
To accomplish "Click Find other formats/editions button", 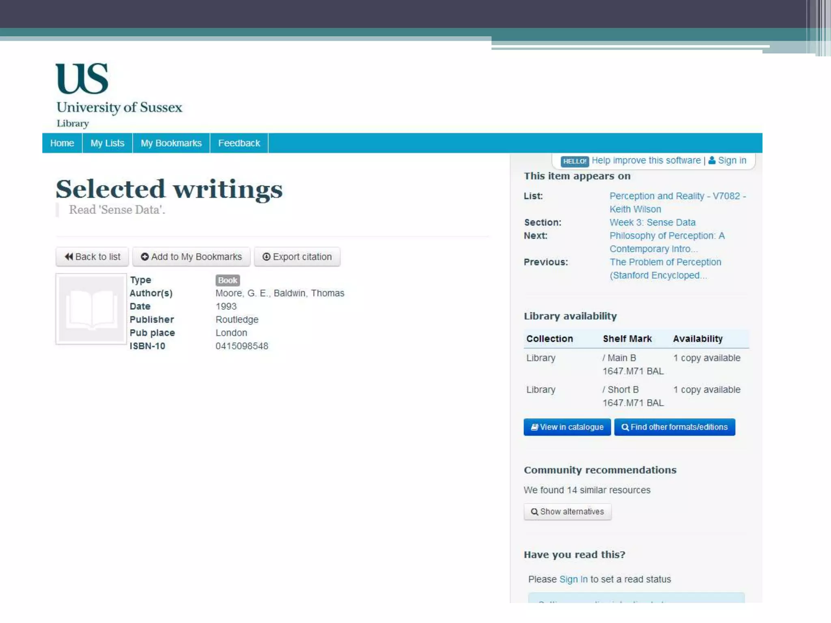I will (x=674, y=427).
